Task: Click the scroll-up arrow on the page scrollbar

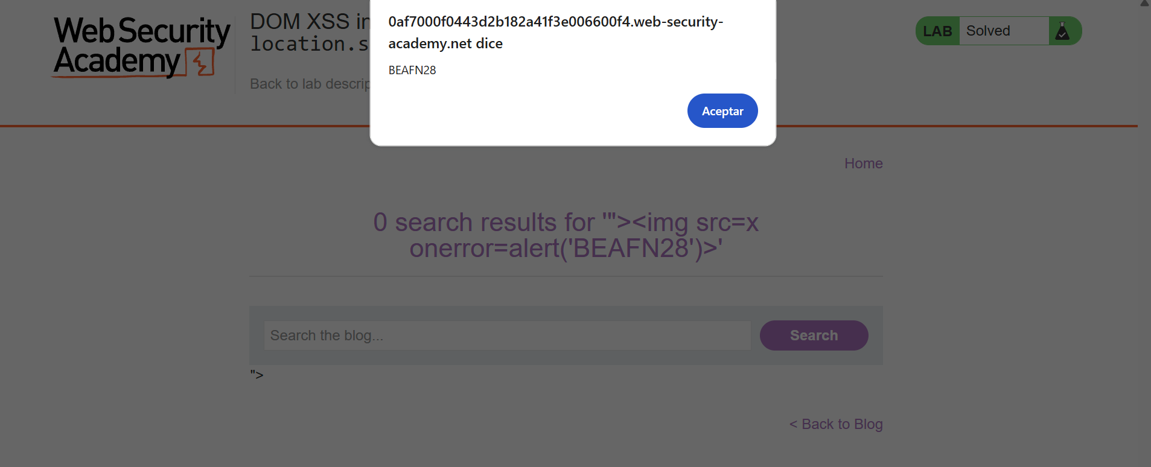Action: pyautogui.click(x=1144, y=4)
